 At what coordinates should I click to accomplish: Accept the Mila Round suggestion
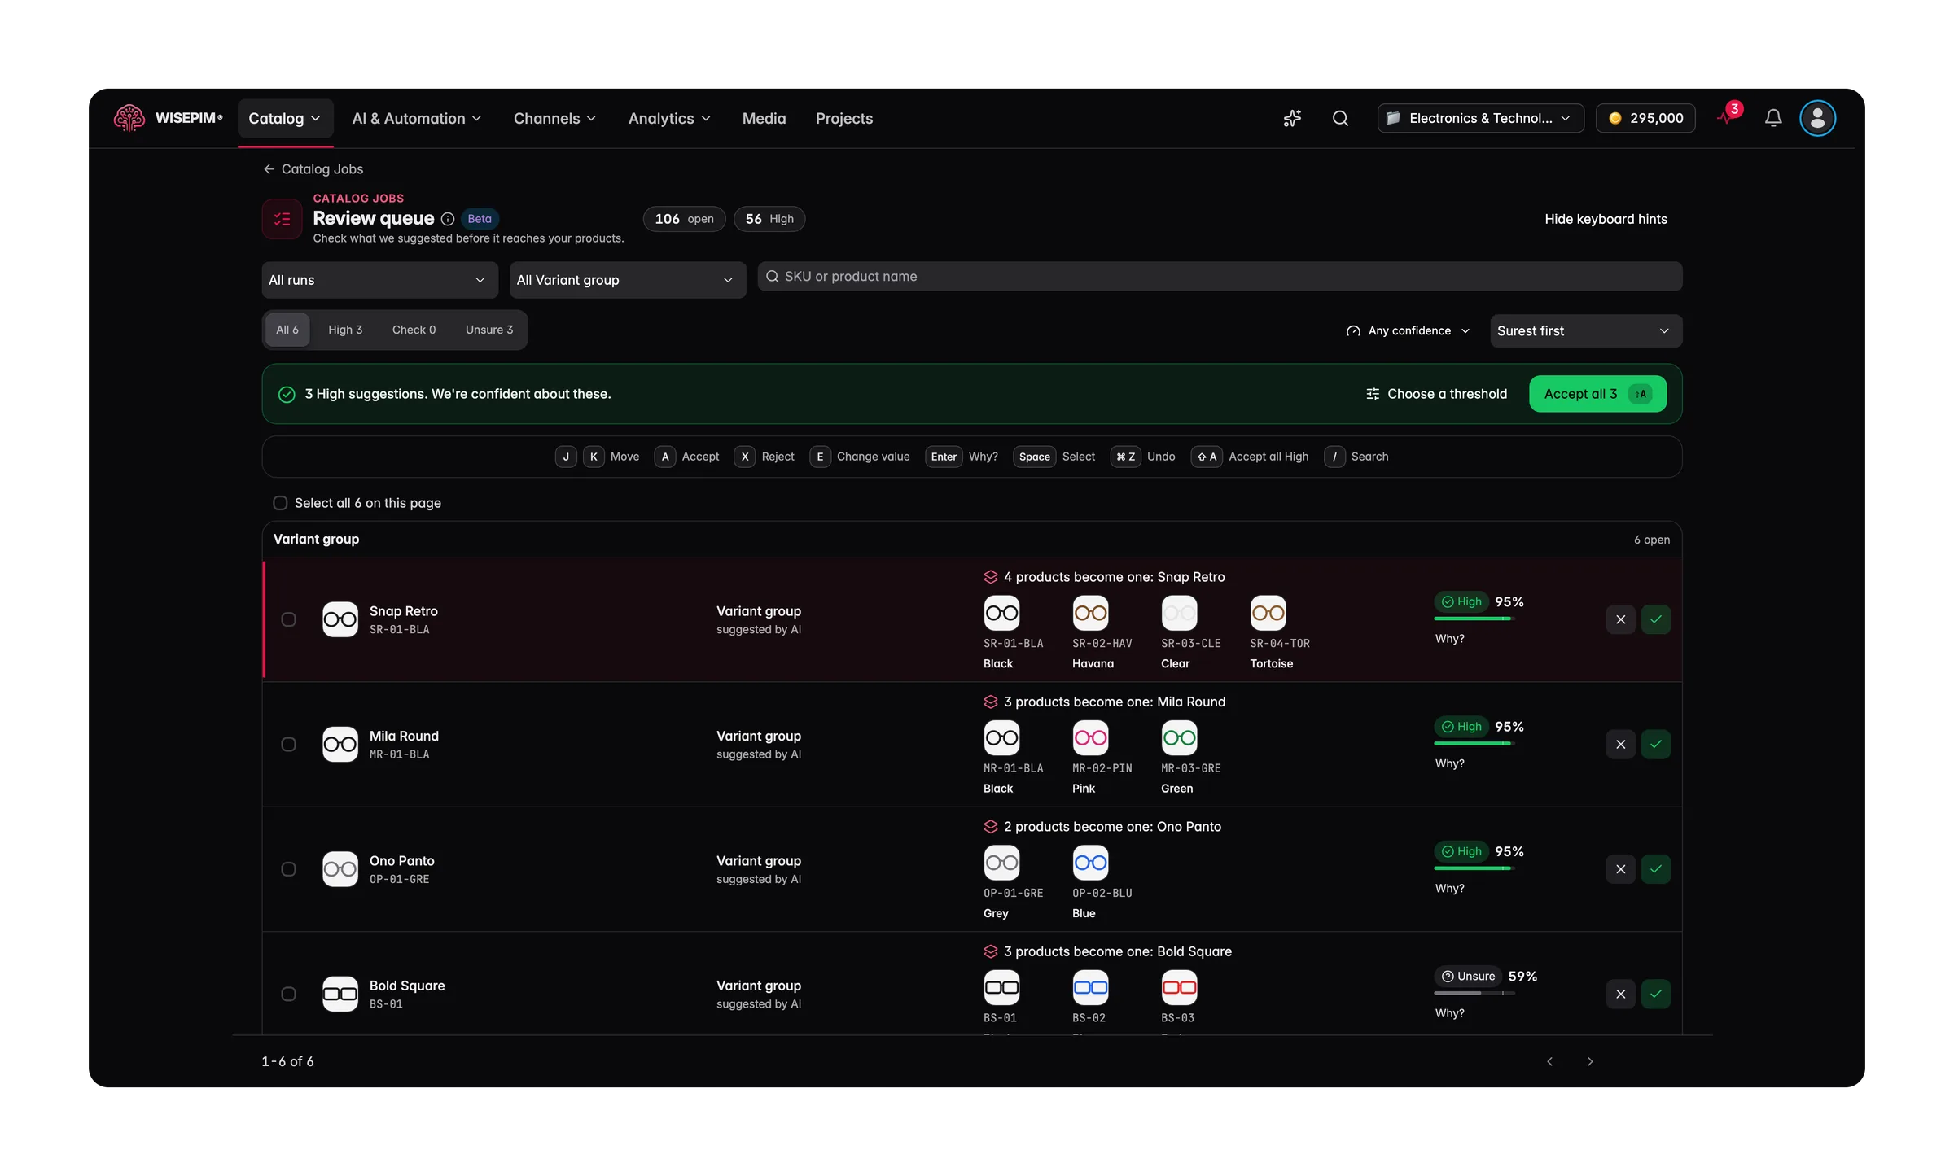pos(1656,744)
